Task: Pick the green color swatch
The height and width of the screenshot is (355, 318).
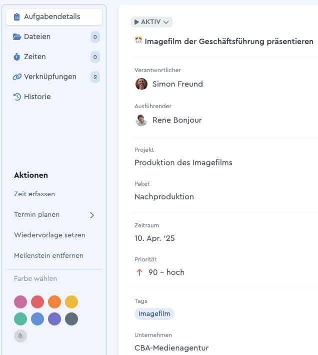Action: [20, 319]
